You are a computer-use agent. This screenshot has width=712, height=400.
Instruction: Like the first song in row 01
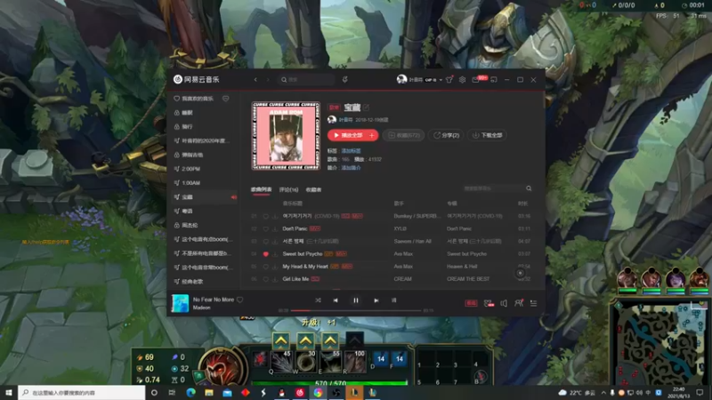265,216
